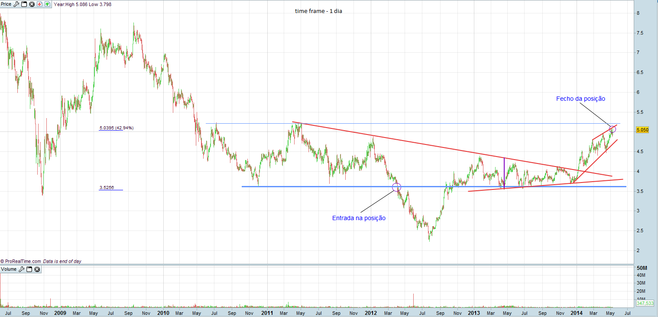
Task: Click the 2.5 label on the price scale
Action: point(639,231)
